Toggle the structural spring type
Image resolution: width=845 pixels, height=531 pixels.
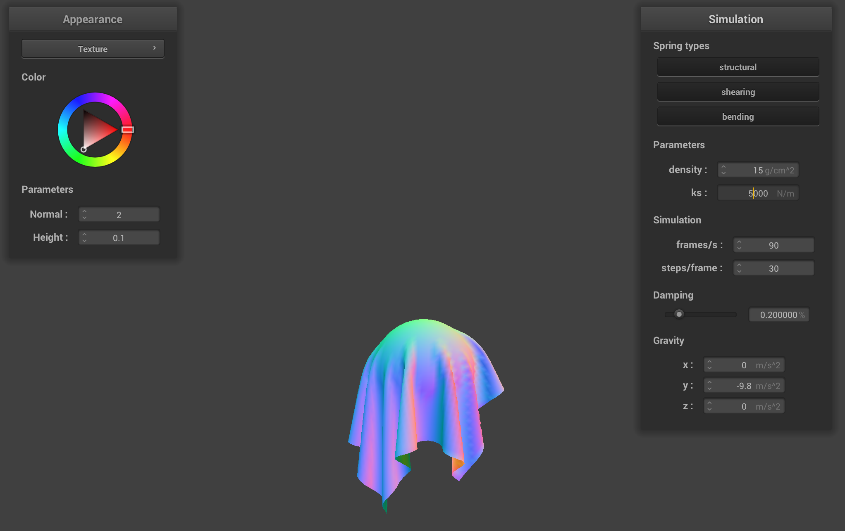pos(738,67)
